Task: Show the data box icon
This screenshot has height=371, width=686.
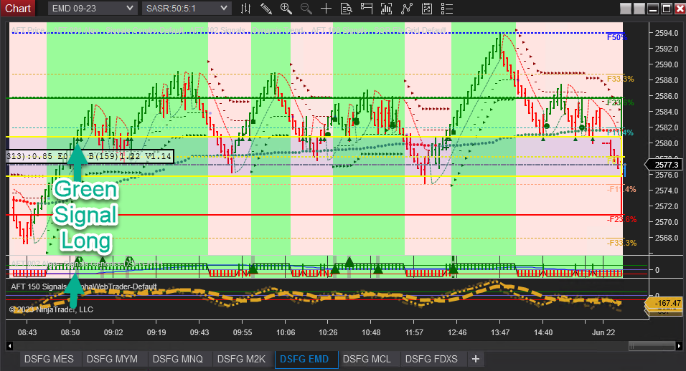Action: tap(346, 9)
